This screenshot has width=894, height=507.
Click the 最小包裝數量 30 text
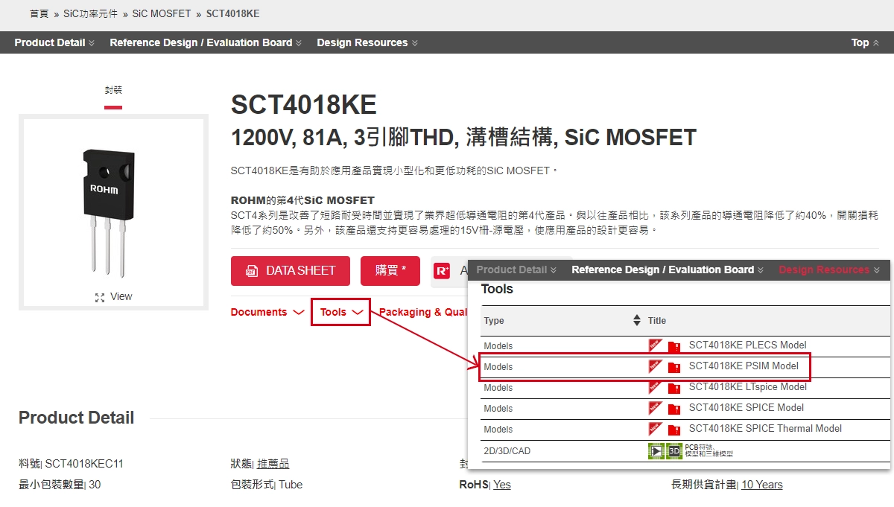pos(60,485)
